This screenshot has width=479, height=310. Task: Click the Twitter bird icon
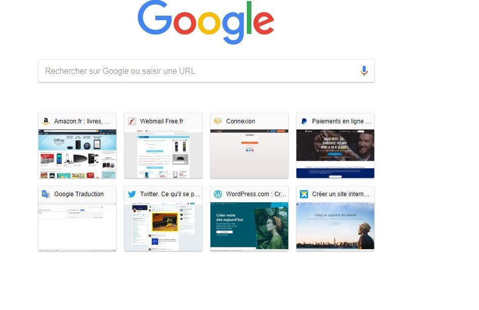(x=132, y=194)
